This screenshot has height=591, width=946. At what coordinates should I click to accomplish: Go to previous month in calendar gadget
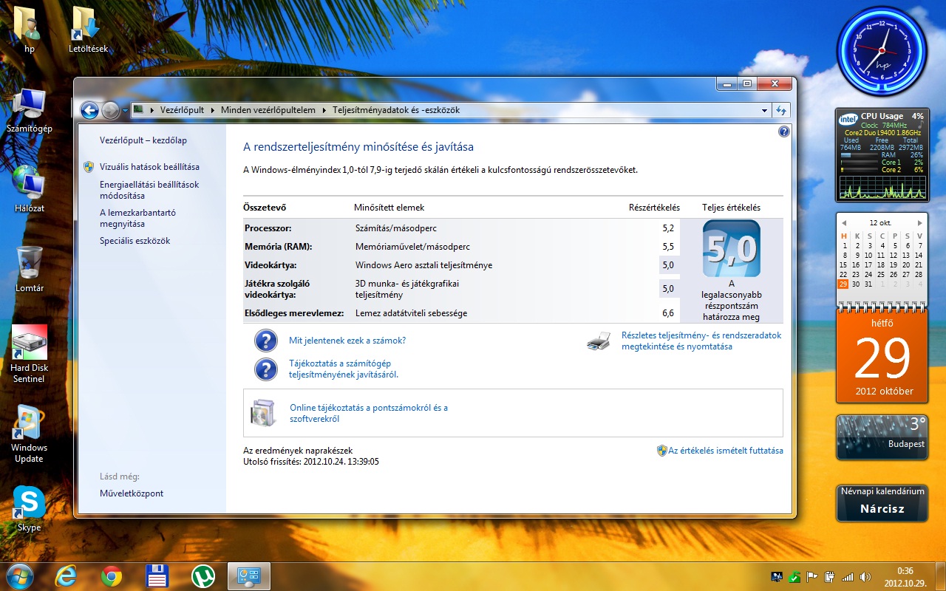coord(844,222)
